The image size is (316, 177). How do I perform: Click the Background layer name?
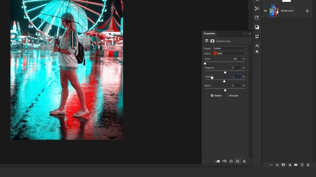click(x=287, y=11)
